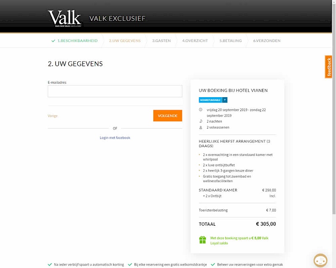The width and height of the screenshot is (336, 268).
Task: Select the 2.Uw Gegevens step
Action: click(125, 41)
